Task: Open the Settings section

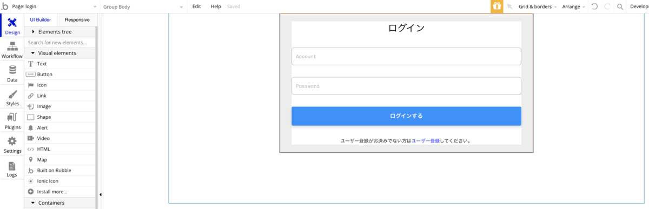Action: [x=12, y=145]
